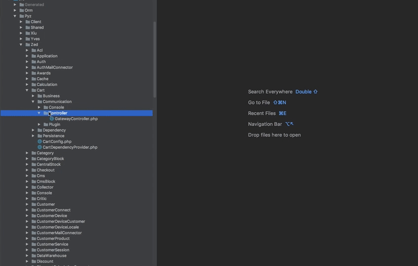418x266 pixels.
Task: Click the project tree vertical scrollbar
Action: click(155, 60)
